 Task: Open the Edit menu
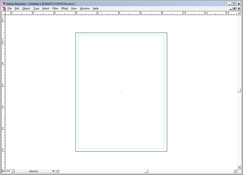click(x=17, y=9)
